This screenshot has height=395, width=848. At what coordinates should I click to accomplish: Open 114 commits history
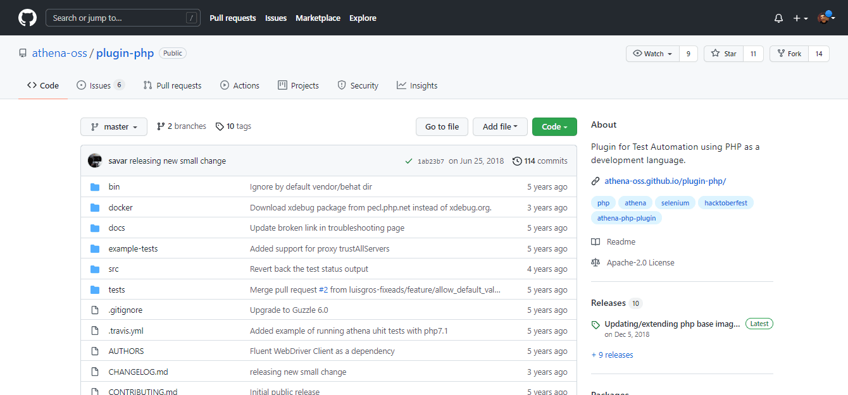(540, 161)
